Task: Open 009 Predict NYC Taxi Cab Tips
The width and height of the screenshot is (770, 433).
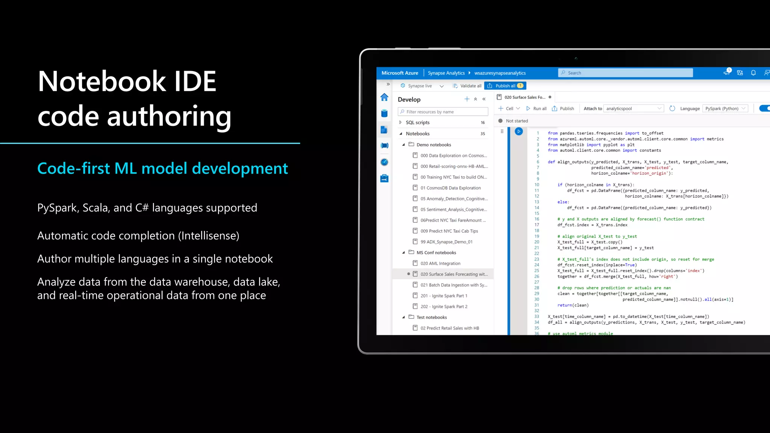Action: tap(445, 231)
